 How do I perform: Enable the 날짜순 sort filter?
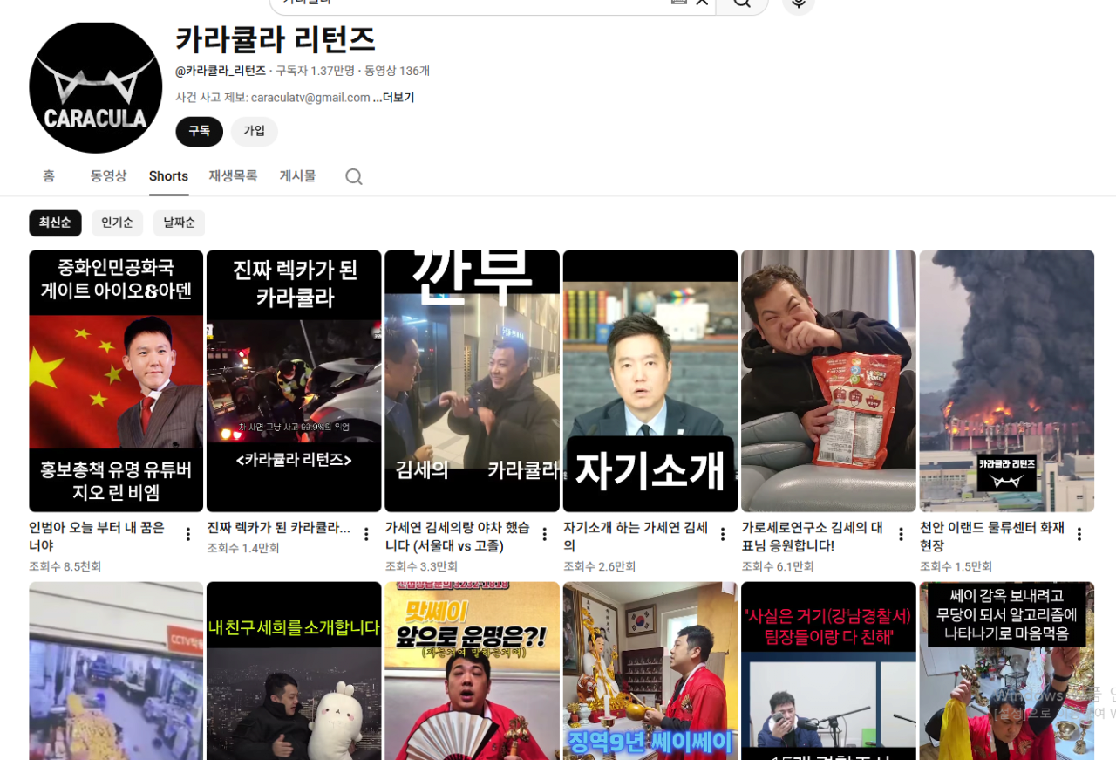[179, 223]
